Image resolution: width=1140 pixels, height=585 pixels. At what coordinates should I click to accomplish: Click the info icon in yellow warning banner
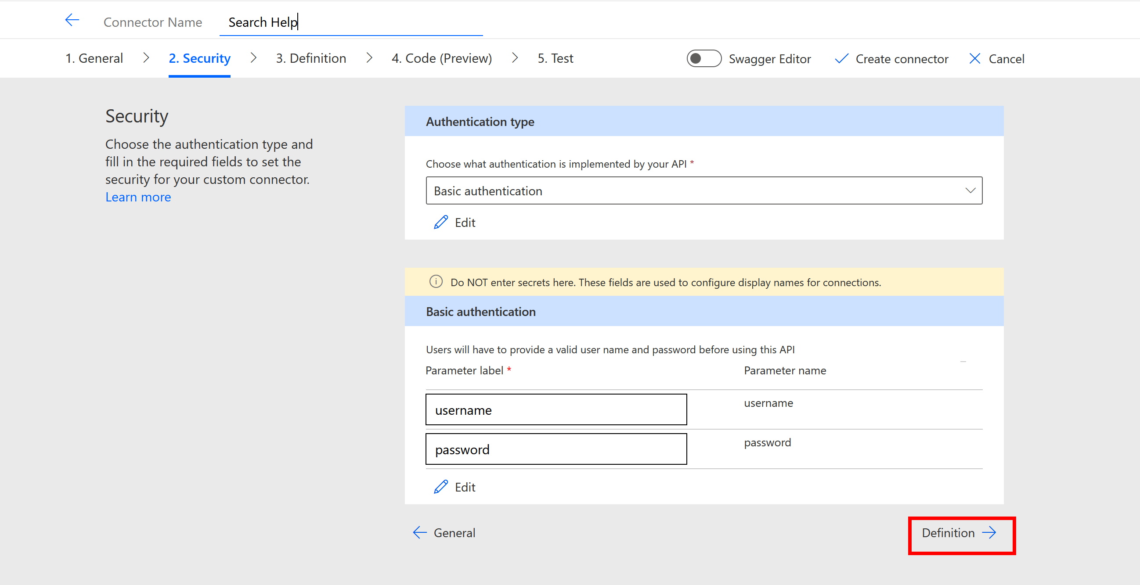(436, 282)
